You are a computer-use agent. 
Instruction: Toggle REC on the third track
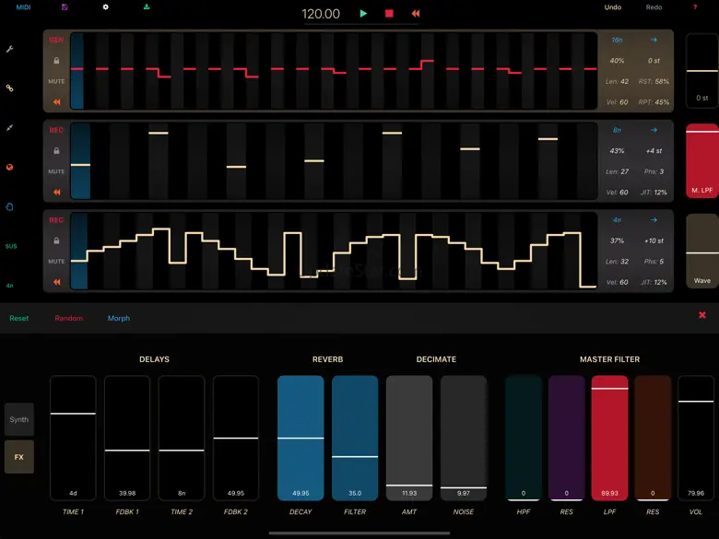(x=56, y=220)
